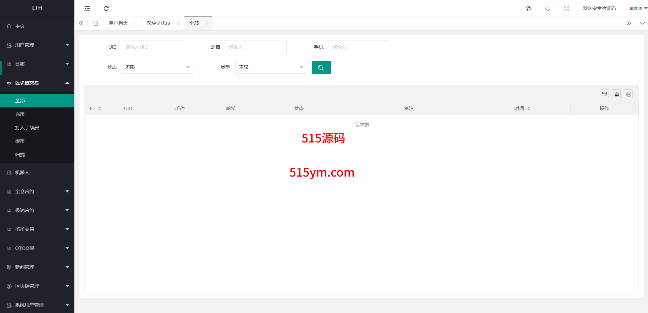The image size is (648, 313).
Task: Click the sidebar collapse menu icon
Action: [87, 8]
